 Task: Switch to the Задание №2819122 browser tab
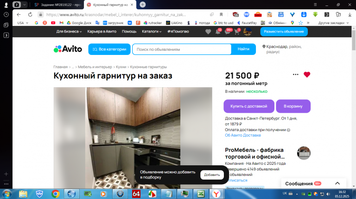(58, 5)
